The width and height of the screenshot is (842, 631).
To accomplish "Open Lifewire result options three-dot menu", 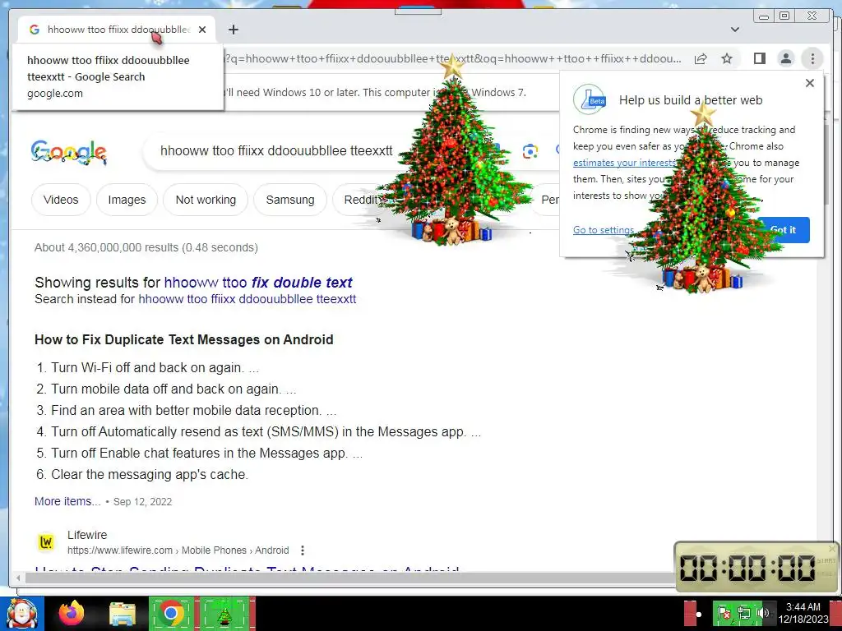I will click(x=303, y=550).
